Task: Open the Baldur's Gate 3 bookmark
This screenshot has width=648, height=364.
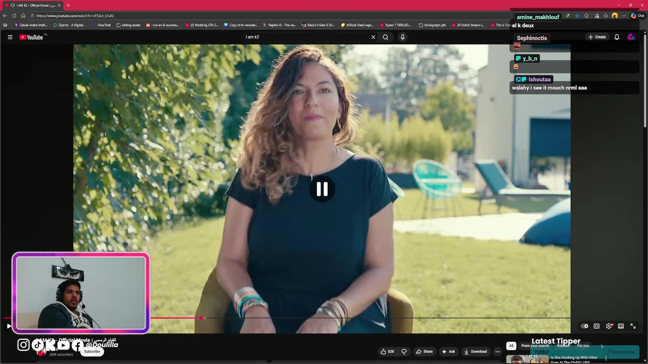Action: [318, 25]
